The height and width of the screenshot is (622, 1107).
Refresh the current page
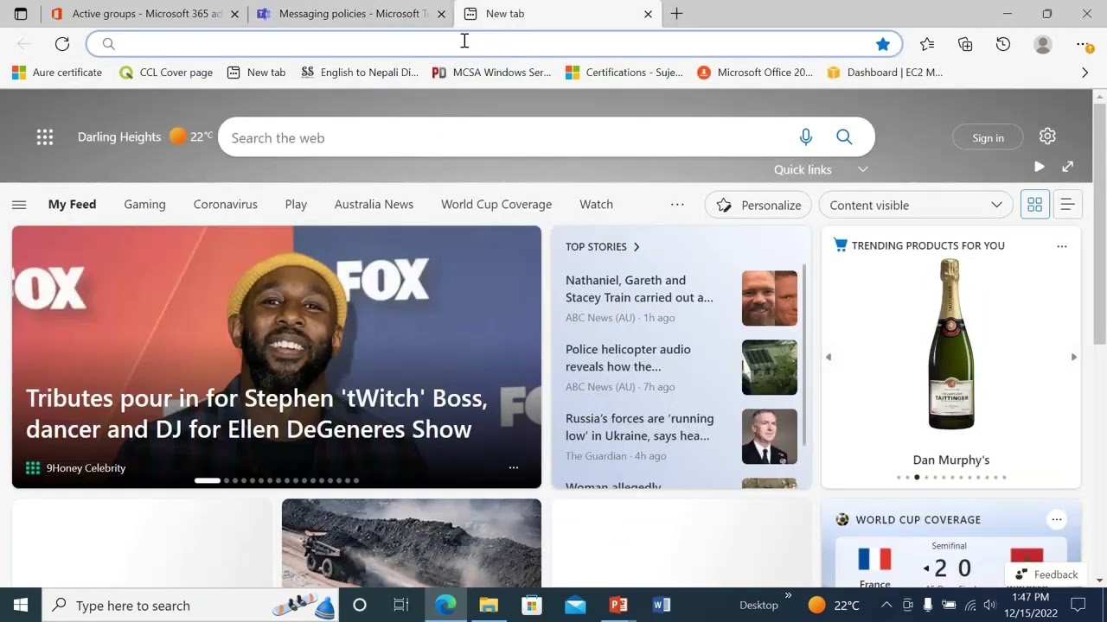(62, 44)
